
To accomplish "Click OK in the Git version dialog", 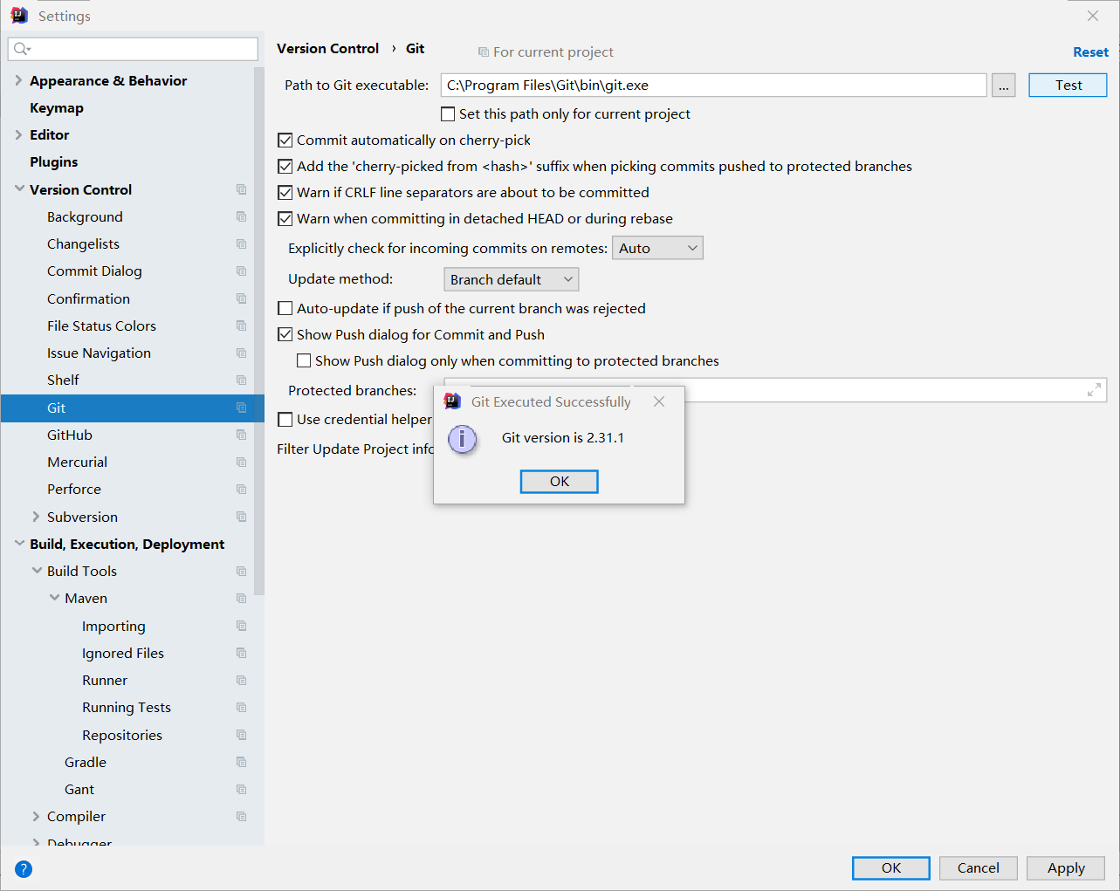I will pos(559,482).
